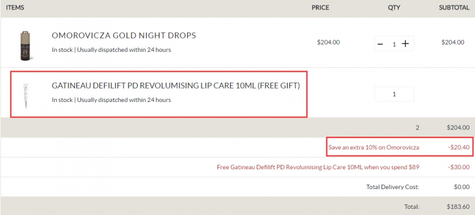Click the free gift quantity field
475x215 pixels.
pyautogui.click(x=394, y=94)
